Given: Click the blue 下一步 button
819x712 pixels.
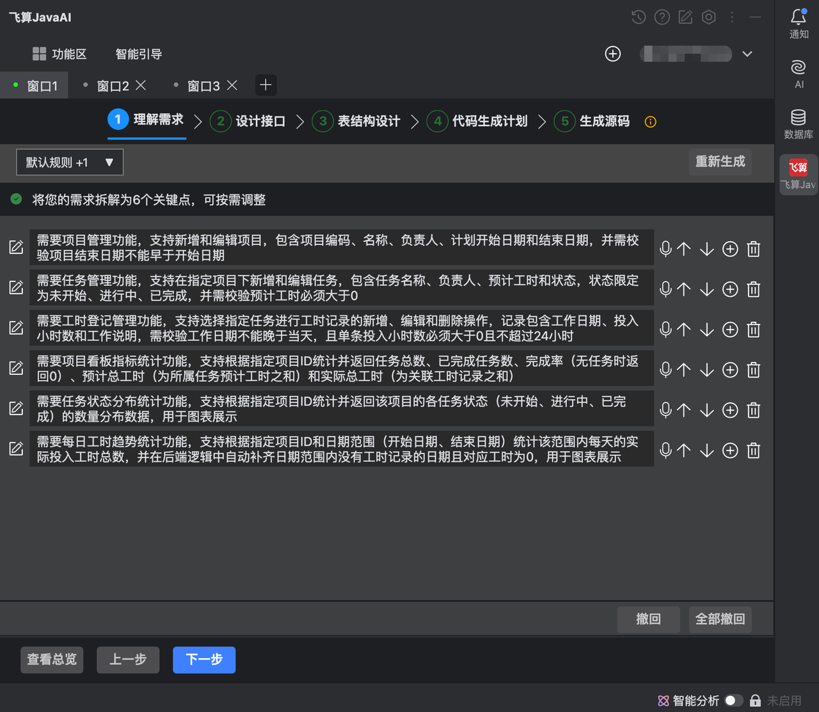Looking at the screenshot, I should pyautogui.click(x=204, y=660).
